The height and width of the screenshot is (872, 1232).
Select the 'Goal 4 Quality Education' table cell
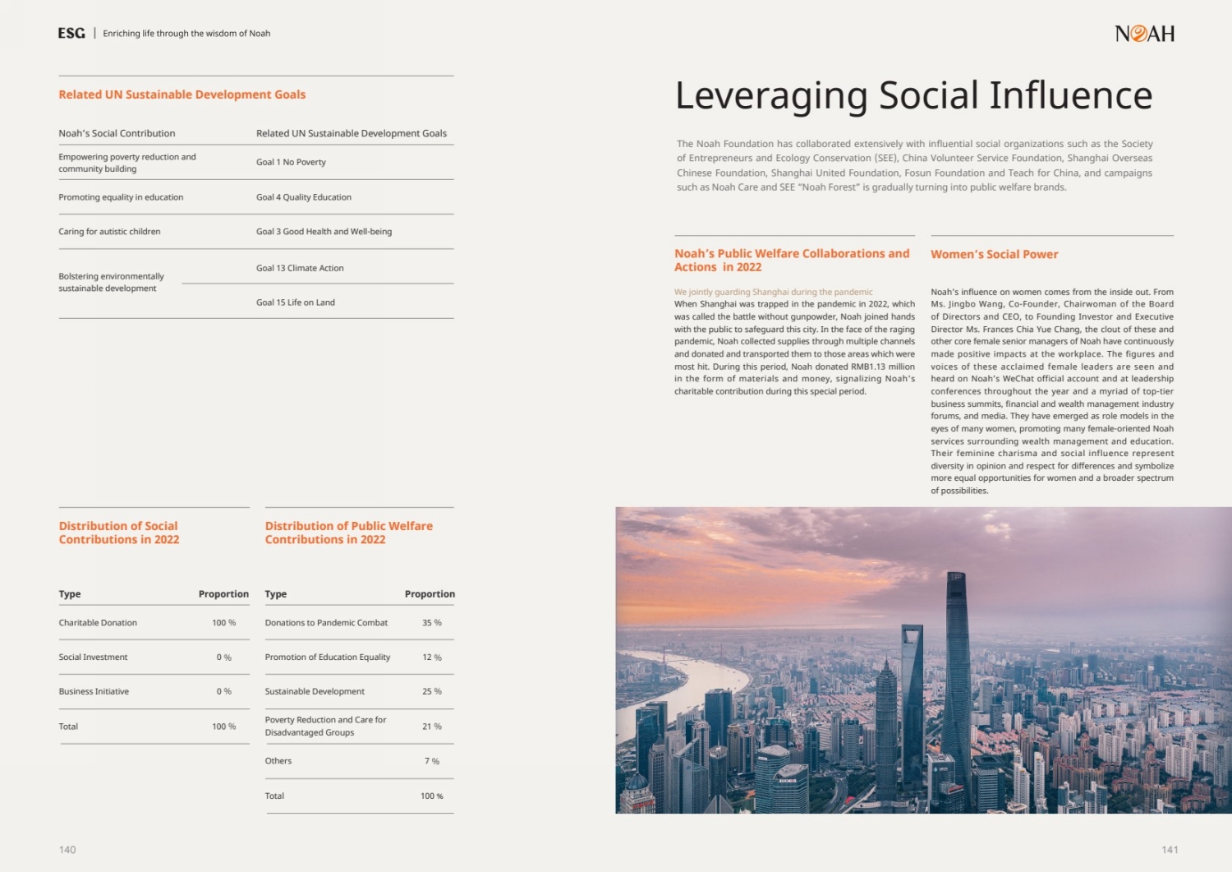click(x=303, y=197)
